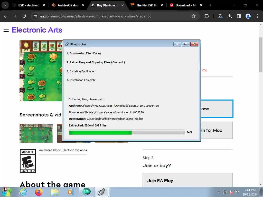The height and width of the screenshot is (197, 263).
Task: Click the scrollbar down arrow
Action: pos(261,184)
